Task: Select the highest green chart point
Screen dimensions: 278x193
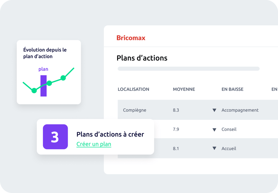Action: click(x=63, y=78)
